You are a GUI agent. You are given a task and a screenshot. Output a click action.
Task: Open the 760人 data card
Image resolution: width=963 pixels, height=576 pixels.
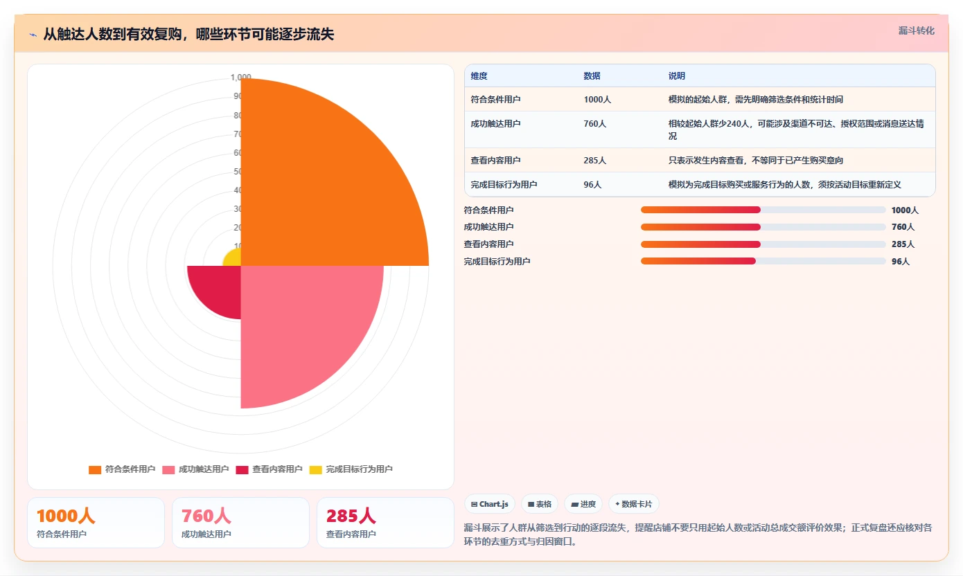(240, 523)
